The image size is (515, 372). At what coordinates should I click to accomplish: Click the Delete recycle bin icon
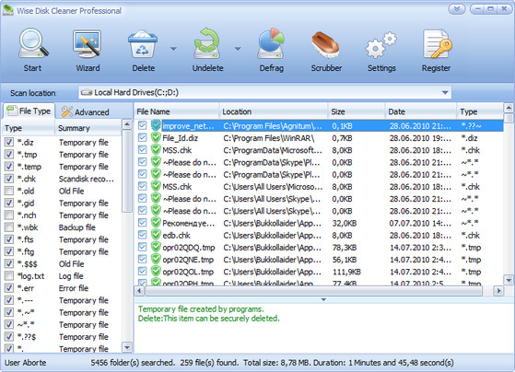coord(143,44)
